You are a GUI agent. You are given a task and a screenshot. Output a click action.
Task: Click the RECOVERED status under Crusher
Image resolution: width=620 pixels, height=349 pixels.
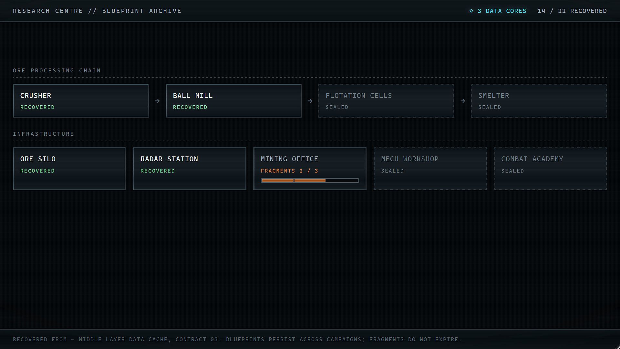[x=37, y=107]
